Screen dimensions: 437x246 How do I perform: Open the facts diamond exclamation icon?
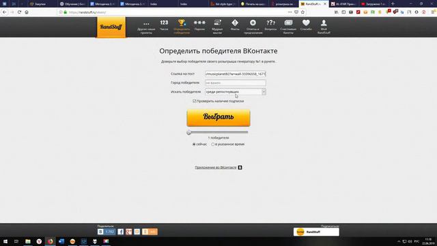coord(235,25)
